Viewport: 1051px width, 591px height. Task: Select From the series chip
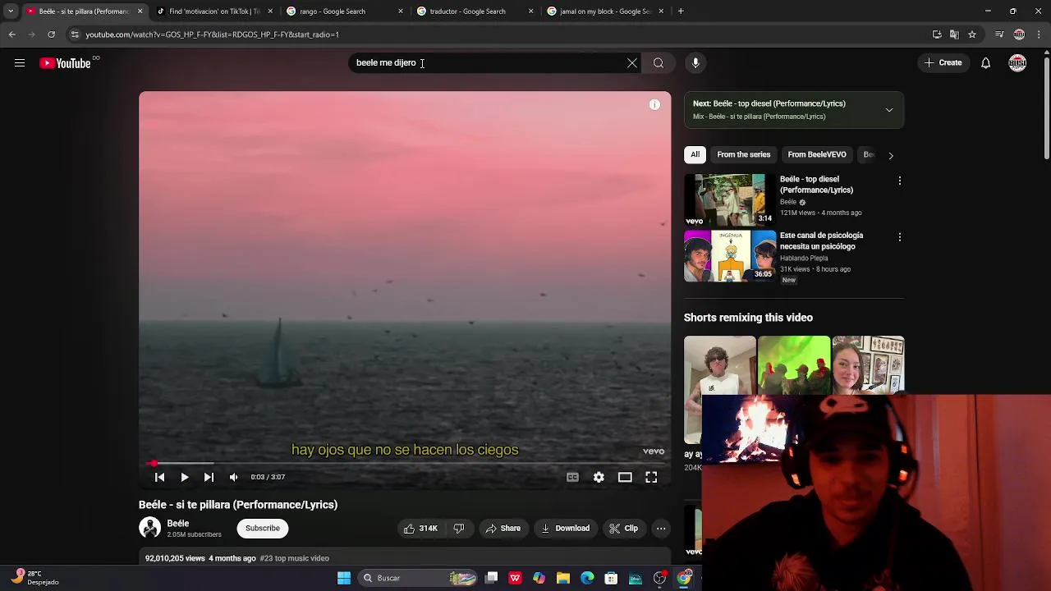tap(744, 154)
